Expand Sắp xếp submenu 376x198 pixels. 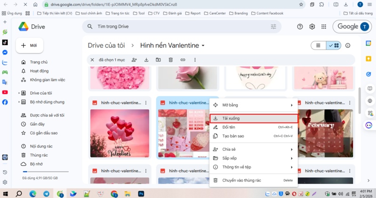(254, 158)
